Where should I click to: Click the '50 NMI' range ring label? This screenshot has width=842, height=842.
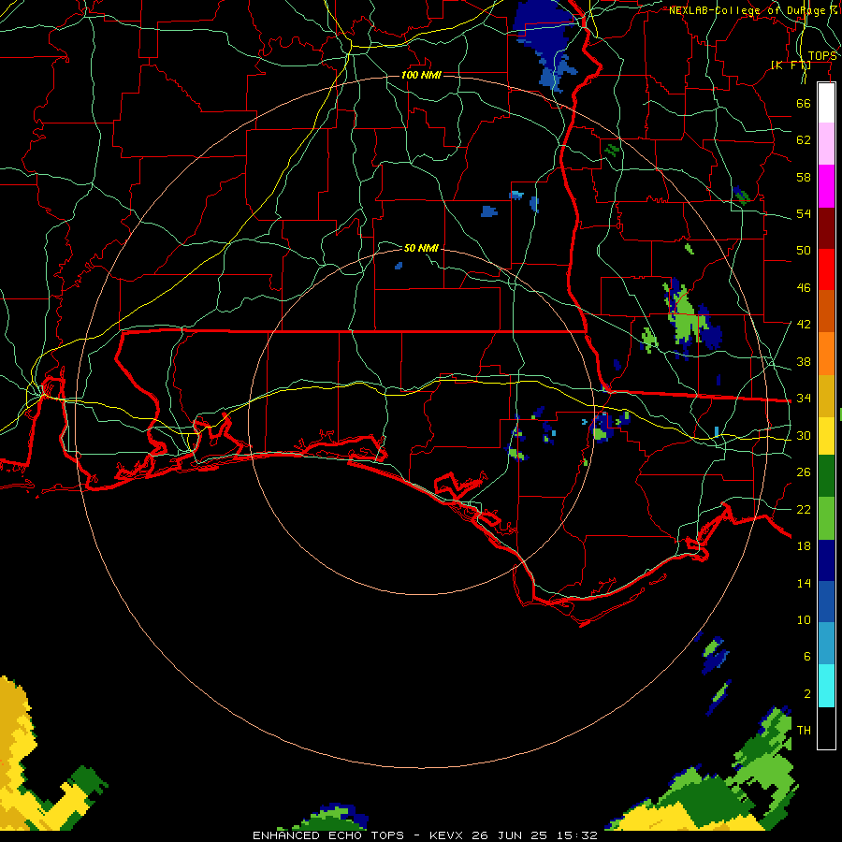point(421,248)
